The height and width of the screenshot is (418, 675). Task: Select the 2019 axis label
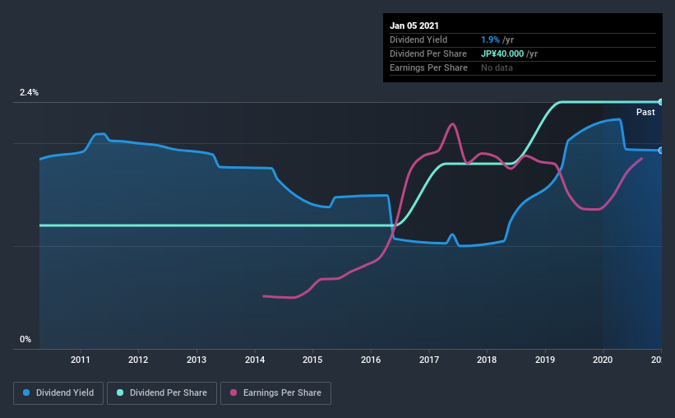click(545, 360)
